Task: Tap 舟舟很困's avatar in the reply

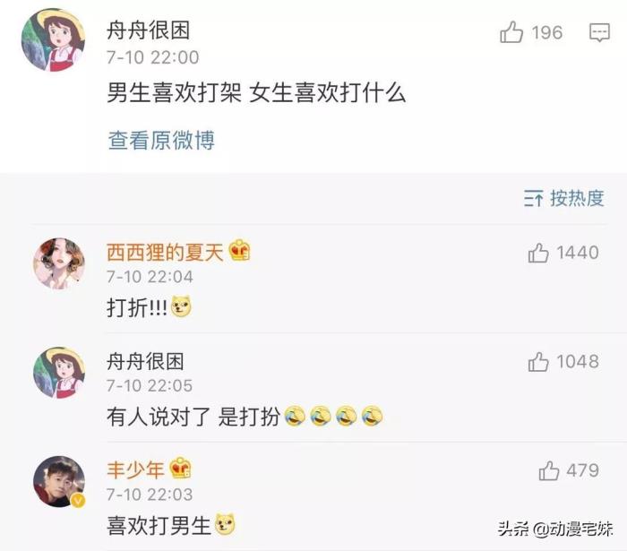Action: point(59,373)
